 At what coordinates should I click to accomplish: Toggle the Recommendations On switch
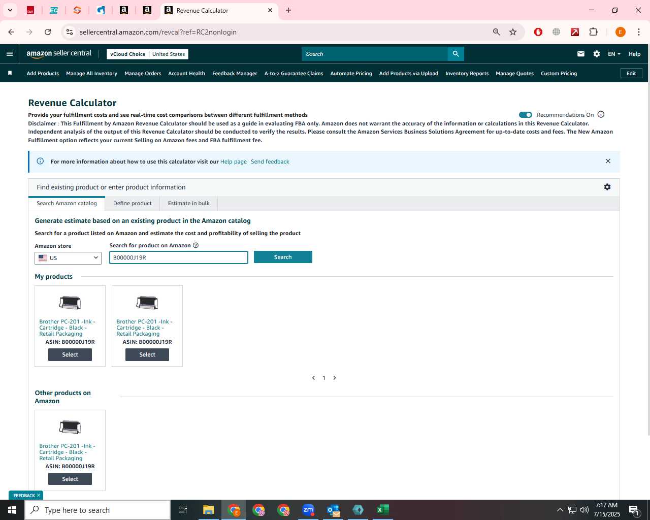(x=526, y=115)
